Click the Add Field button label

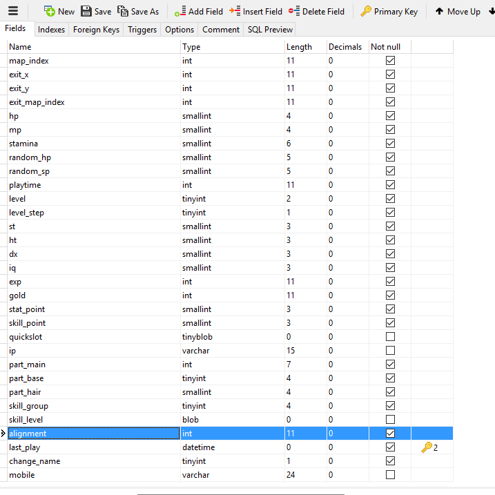point(206,12)
